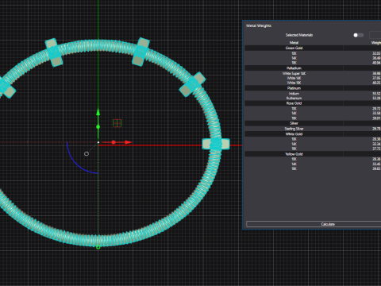The width and height of the screenshot is (381, 286).
Task: Select the upper-right diagonal prong
Action: click(192, 84)
